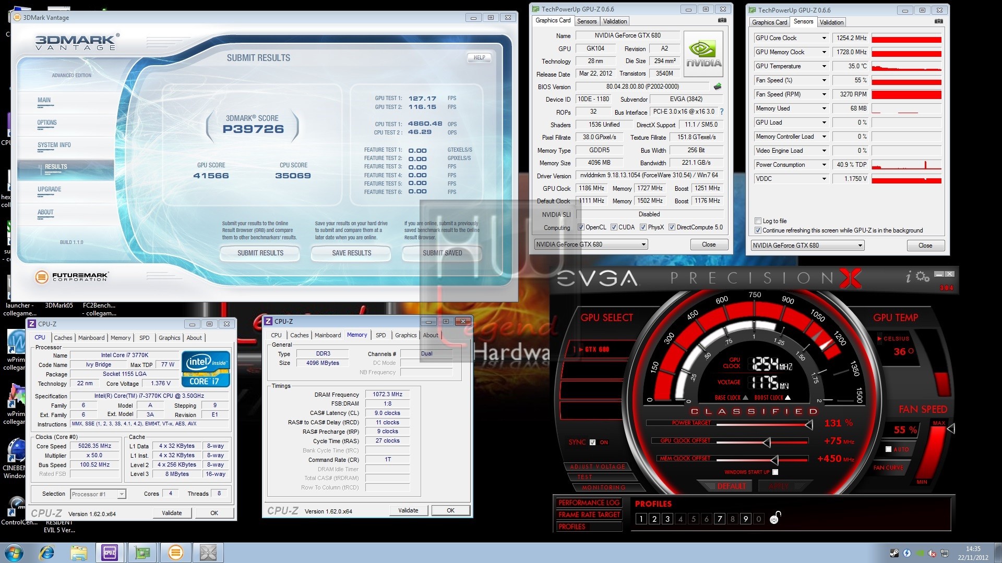Select Options in 3DMark sidebar

point(47,123)
